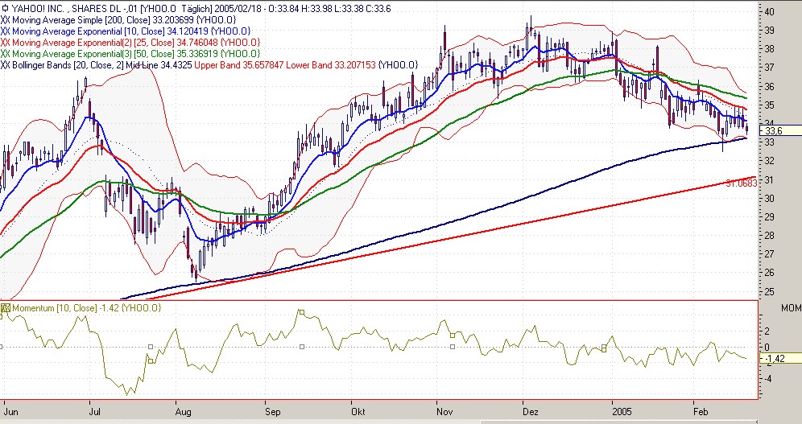Click the 2005 label on time axis
This screenshot has height=424, width=802.
(x=622, y=411)
